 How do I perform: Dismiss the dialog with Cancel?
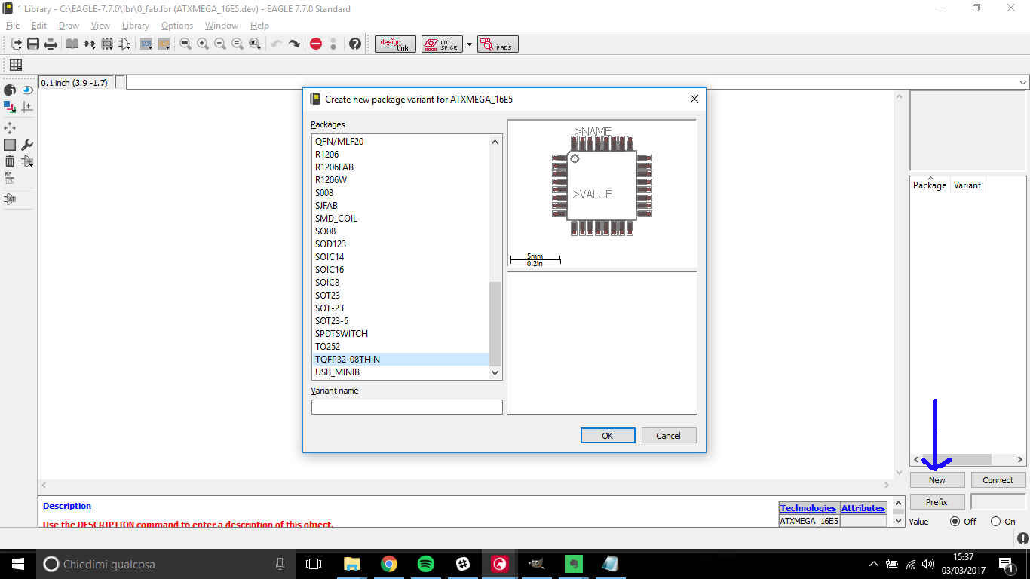pyautogui.click(x=669, y=436)
